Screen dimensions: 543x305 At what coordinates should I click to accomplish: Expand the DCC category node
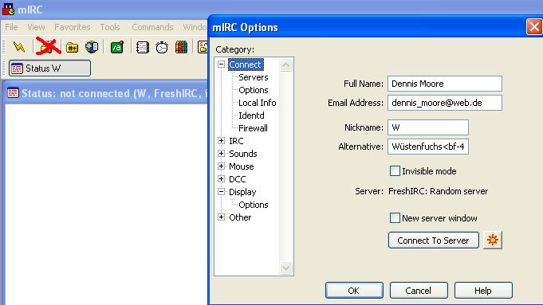(x=222, y=179)
